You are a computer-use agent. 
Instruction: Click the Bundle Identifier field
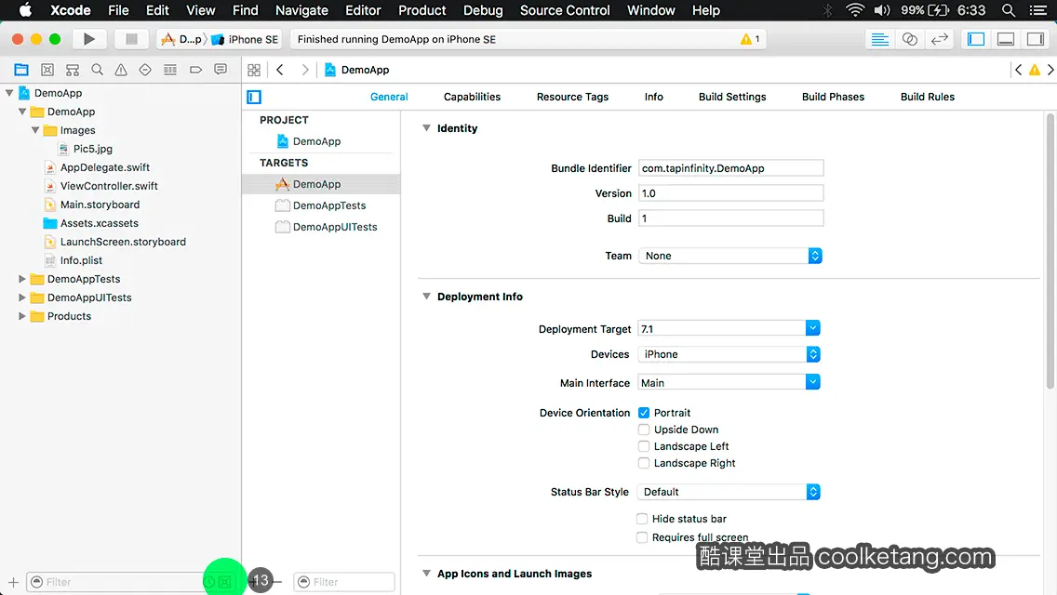coord(730,167)
